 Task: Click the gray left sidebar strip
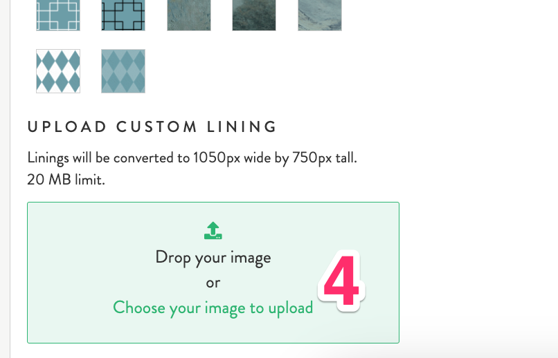click(5, 179)
